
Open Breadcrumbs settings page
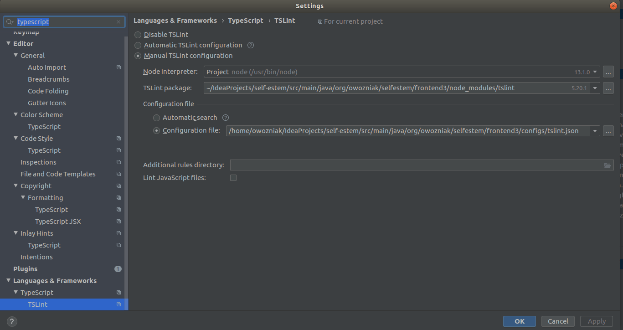point(49,79)
